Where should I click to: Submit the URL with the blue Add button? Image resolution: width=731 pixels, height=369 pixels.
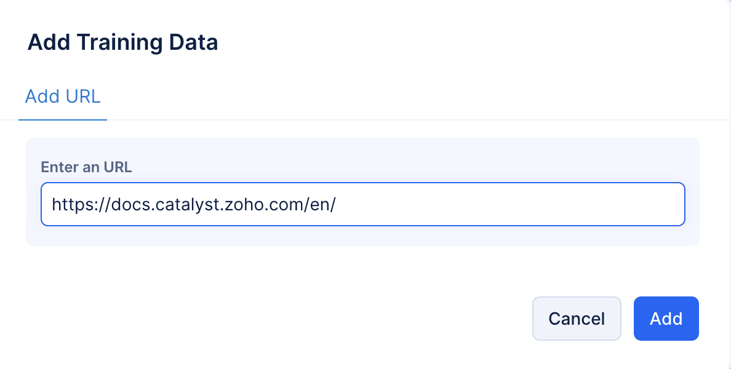coord(666,319)
